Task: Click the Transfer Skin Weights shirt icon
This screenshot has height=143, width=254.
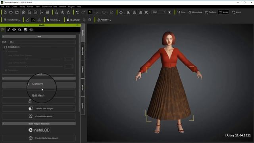Action: pyautogui.click(x=31, y=108)
